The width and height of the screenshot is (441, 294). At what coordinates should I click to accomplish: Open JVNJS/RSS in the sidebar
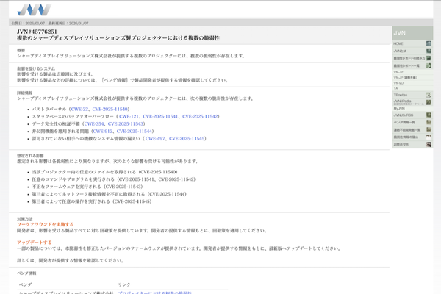pos(404,115)
